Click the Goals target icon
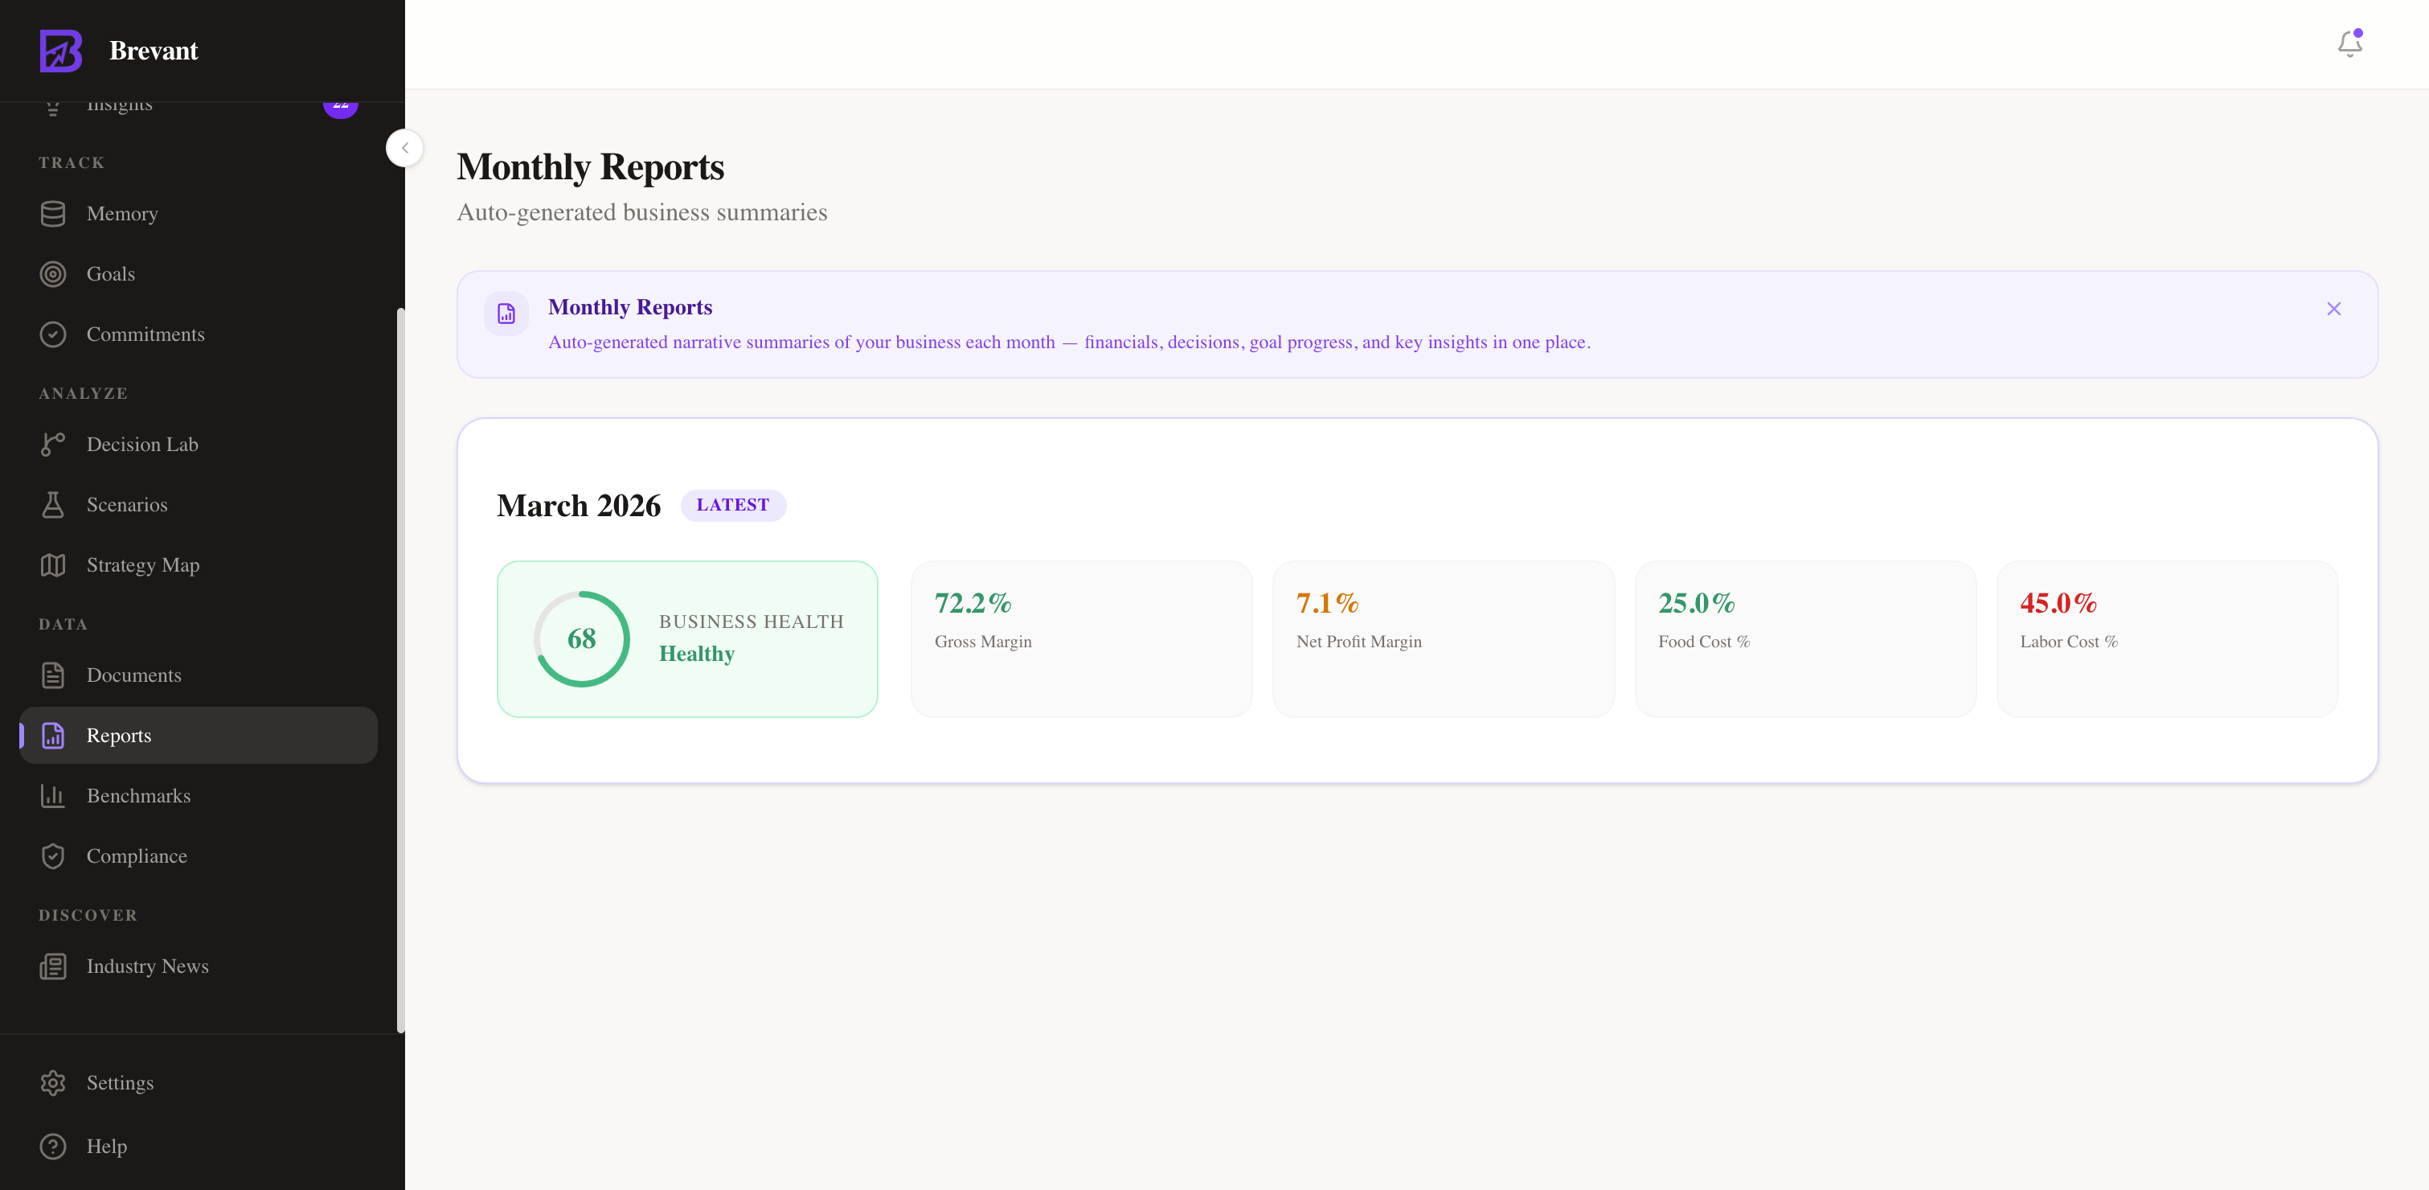Image resolution: width=2429 pixels, height=1190 pixels. pos(53,274)
